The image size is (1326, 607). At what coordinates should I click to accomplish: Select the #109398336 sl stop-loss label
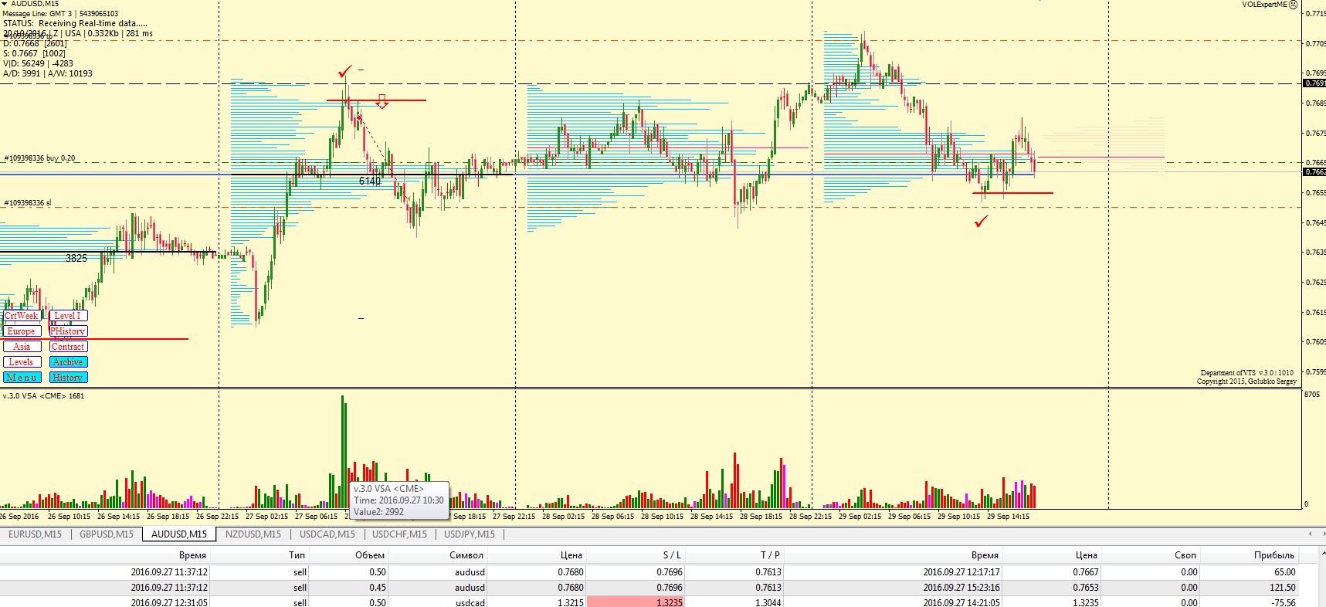click(28, 203)
